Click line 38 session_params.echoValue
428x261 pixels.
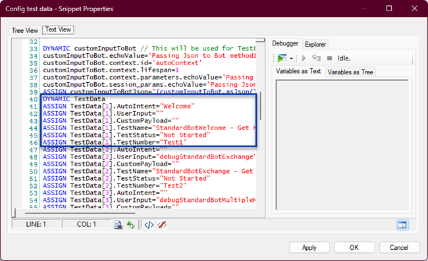click(149, 85)
